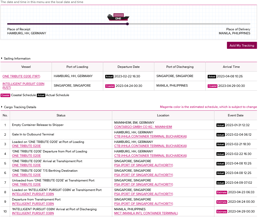Click arrival time '2023-04-29 00:30' in Sailing Information
The height and width of the screenshot is (217, 258).
231,86
